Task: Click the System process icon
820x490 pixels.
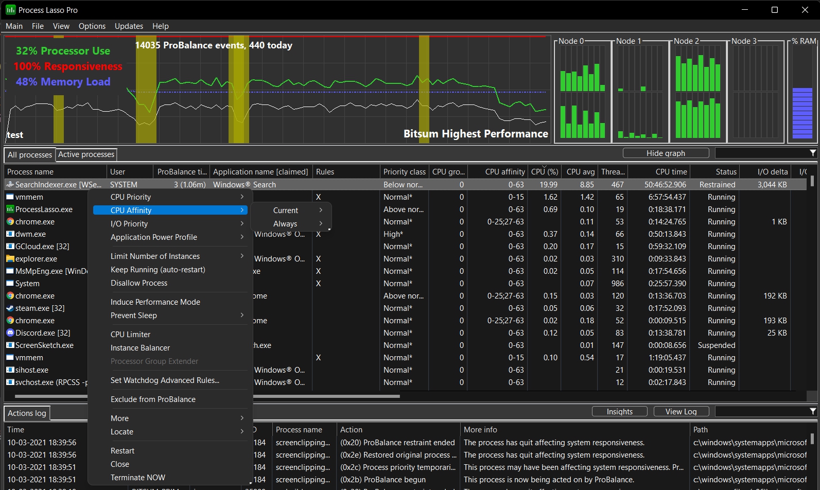Action: [10, 283]
